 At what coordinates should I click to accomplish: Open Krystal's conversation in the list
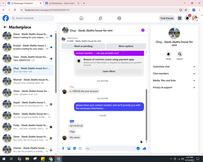[27, 47]
